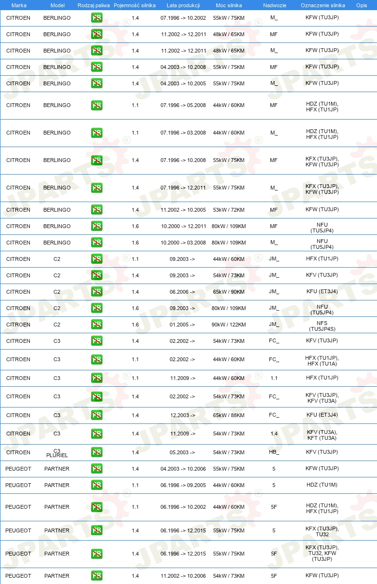
Task: Click the "Pojemność silnika" column header
Action: point(135,5)
